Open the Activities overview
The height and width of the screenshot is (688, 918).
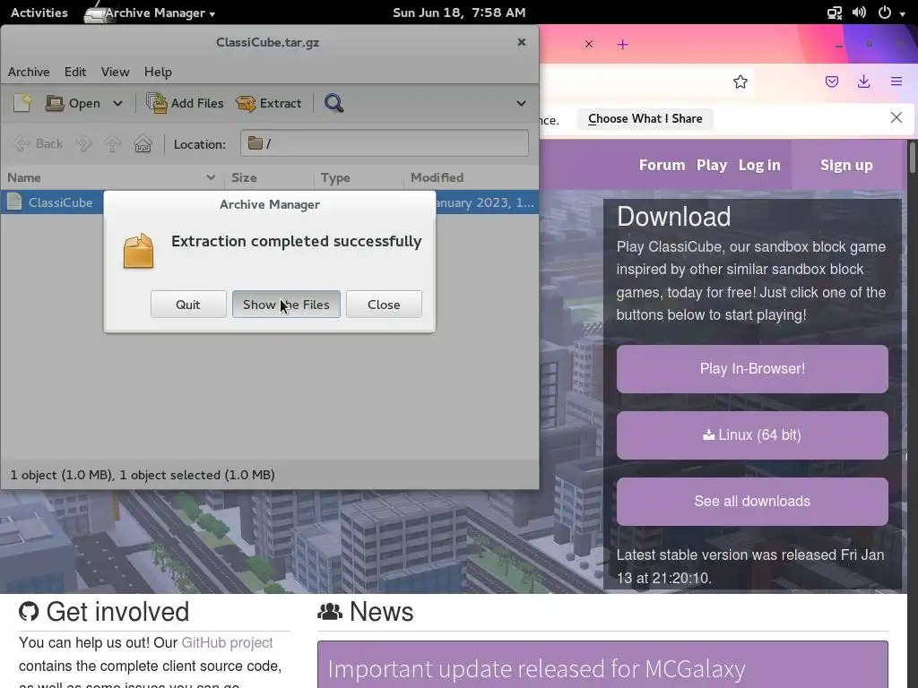pos(39,13)
